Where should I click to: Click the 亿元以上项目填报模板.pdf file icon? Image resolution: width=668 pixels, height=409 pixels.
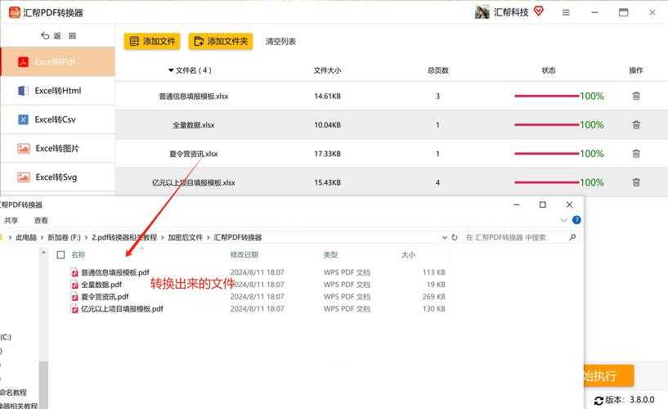click(74, 309)
